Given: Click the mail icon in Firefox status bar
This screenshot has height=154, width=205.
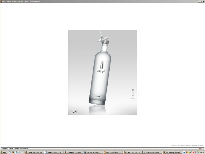Looking at the screenshot, I should [200, 149].
